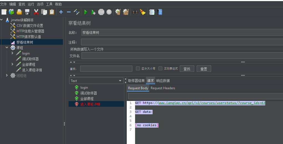The image size is (283, 144).
Task: Click the Open file folder icon
Action: coord(19,12)
